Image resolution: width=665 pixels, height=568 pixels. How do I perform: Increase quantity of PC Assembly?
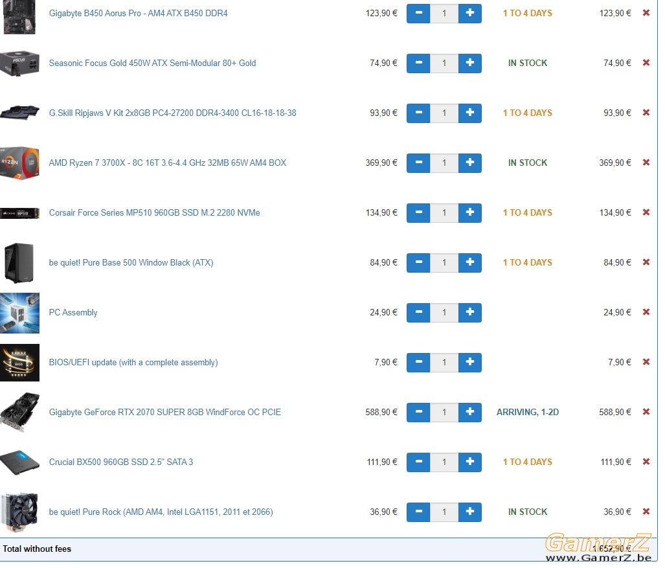(x=470, y=312)
